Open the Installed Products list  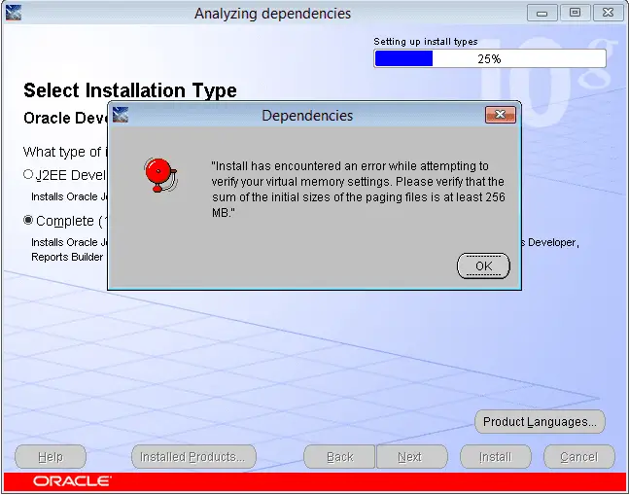pos(193,456)
